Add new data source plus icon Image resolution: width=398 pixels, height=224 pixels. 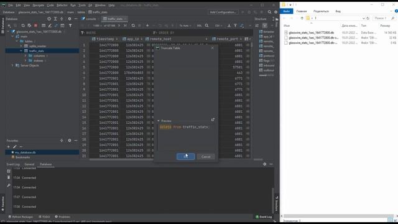pos(9,26)
